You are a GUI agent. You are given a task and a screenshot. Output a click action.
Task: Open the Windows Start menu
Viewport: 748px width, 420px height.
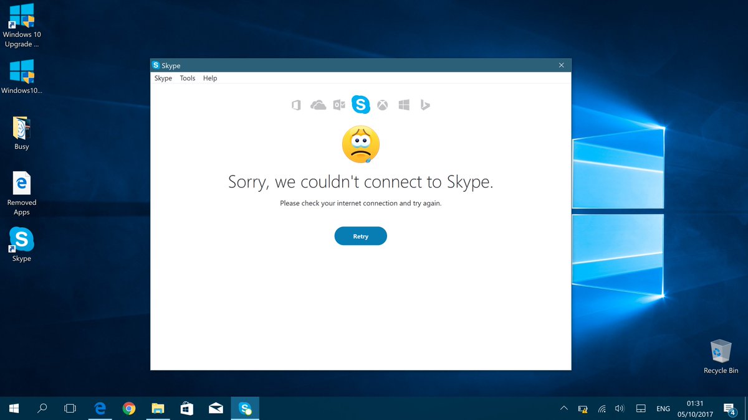point(14,408)
